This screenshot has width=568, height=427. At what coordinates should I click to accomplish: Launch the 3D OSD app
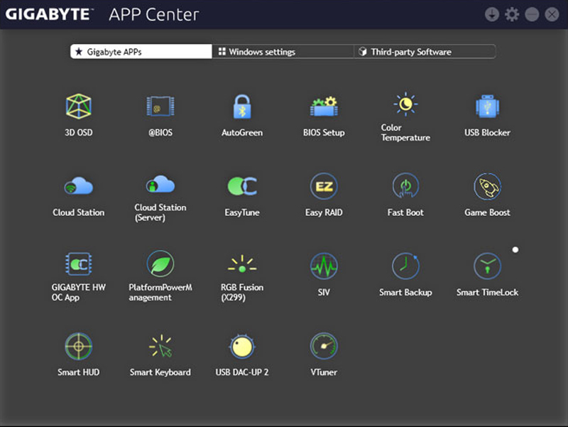tap(79, 107)
